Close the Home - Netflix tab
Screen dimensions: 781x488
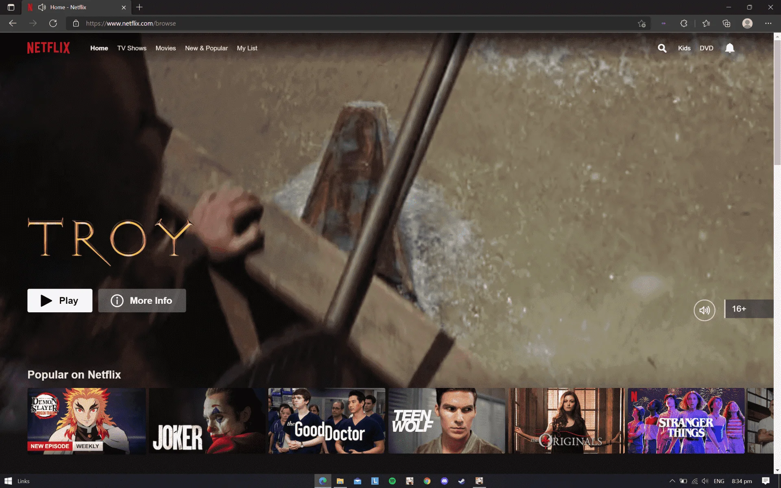[x=124, y=7]
